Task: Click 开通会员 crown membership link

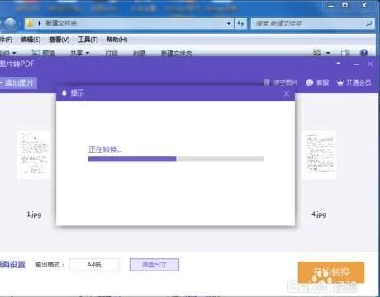Action: pos(354,82)
